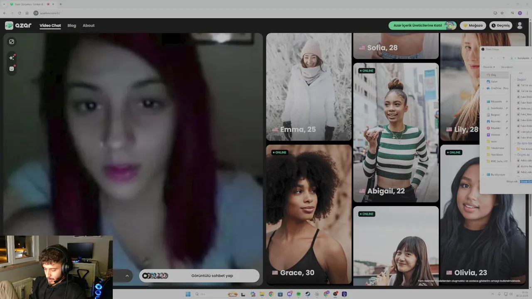Go back in the browser
Screen dimensions: 532x299
click(x=5, y=13)
